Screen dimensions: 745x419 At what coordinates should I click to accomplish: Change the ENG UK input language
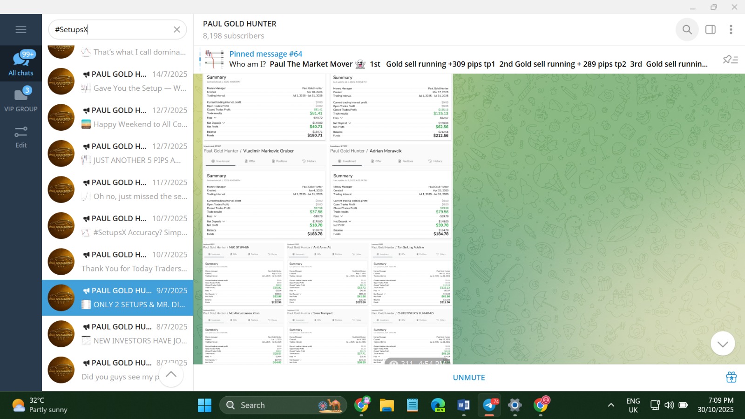pyautogui.click(x=633, y=405)
